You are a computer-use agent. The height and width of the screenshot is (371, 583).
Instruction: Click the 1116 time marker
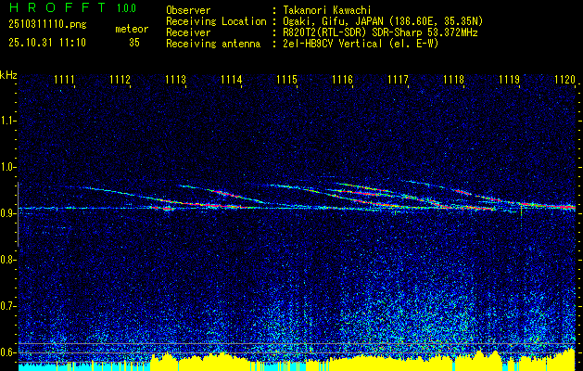[x=342, y=79]
